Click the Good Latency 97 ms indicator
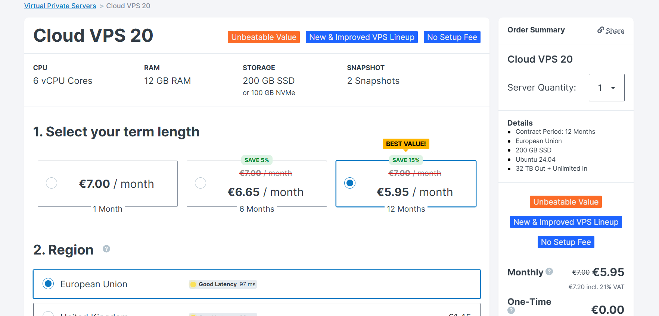The height and width of the screenshot is (316, 659). tap(223, 284)
